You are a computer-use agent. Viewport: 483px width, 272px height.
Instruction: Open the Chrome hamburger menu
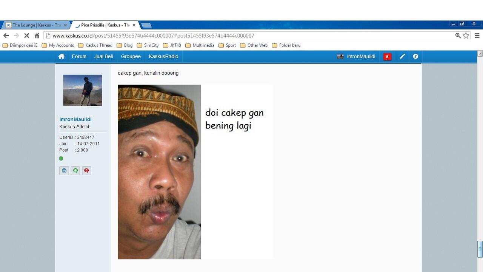pyautogui.click(x=477, y=36)
